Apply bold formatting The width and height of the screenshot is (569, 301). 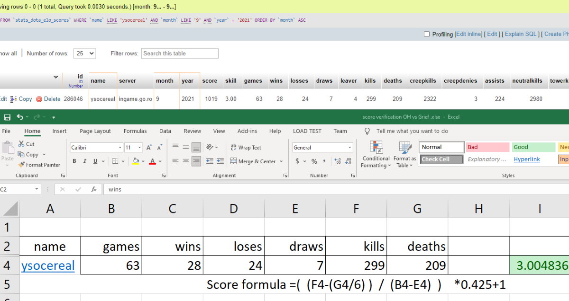[74, 161]
